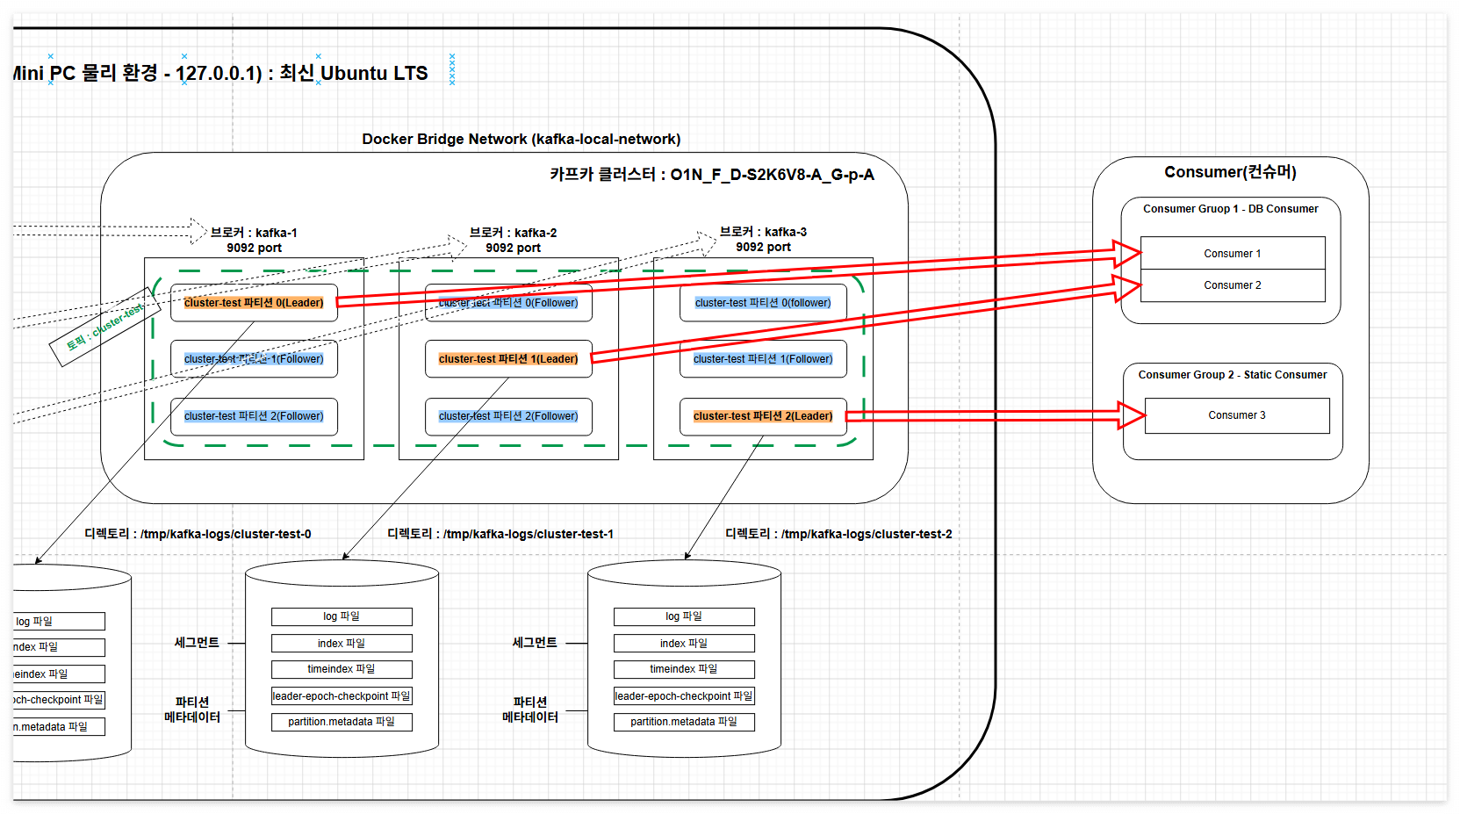Select the 브로커 : kafka-3 label

[x=763, y=239]
